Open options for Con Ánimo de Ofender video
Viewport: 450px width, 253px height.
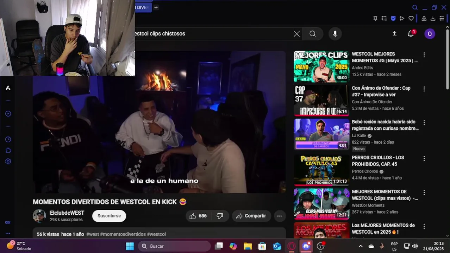[x=424, y=89]
